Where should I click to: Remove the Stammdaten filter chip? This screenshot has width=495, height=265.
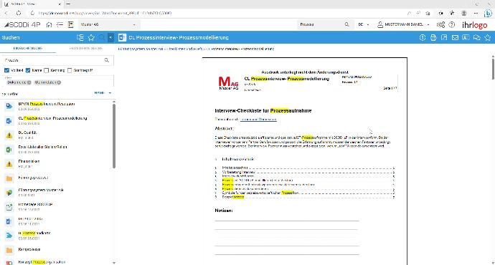point(59,82)
